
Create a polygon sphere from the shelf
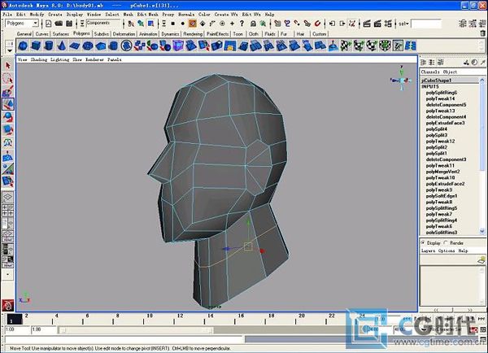pos(23,46)
